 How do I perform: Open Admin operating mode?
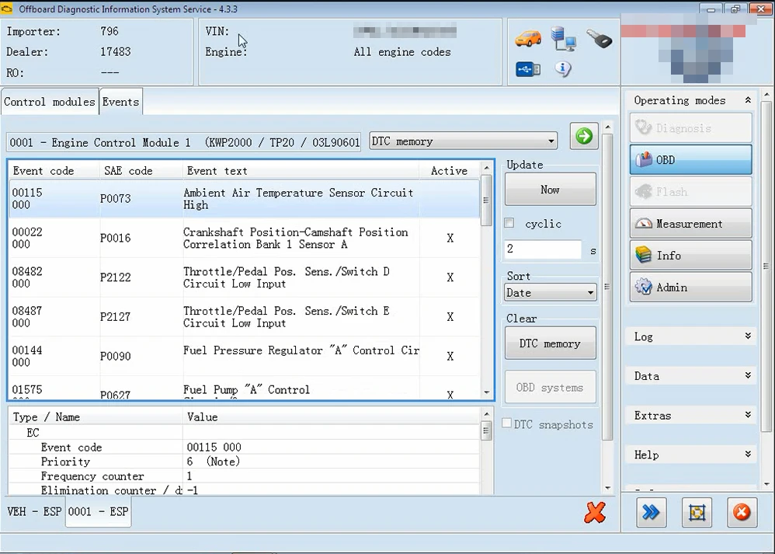(x=690, y=287)
